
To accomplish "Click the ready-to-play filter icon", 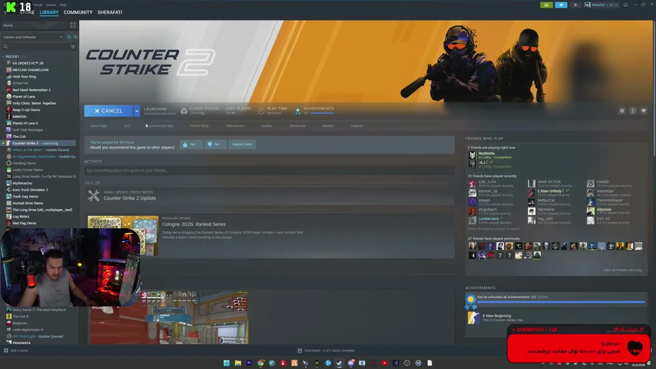I will (75, 37).
